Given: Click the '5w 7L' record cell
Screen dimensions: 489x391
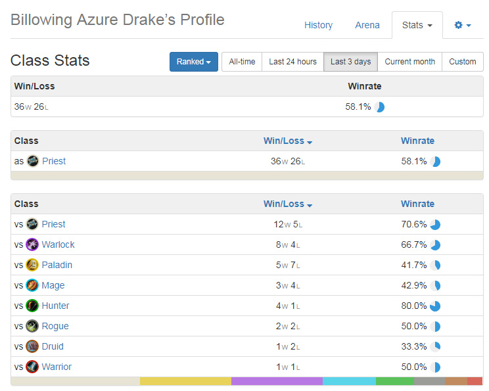Looking at the screenshot, I should [x=288, y=265].
